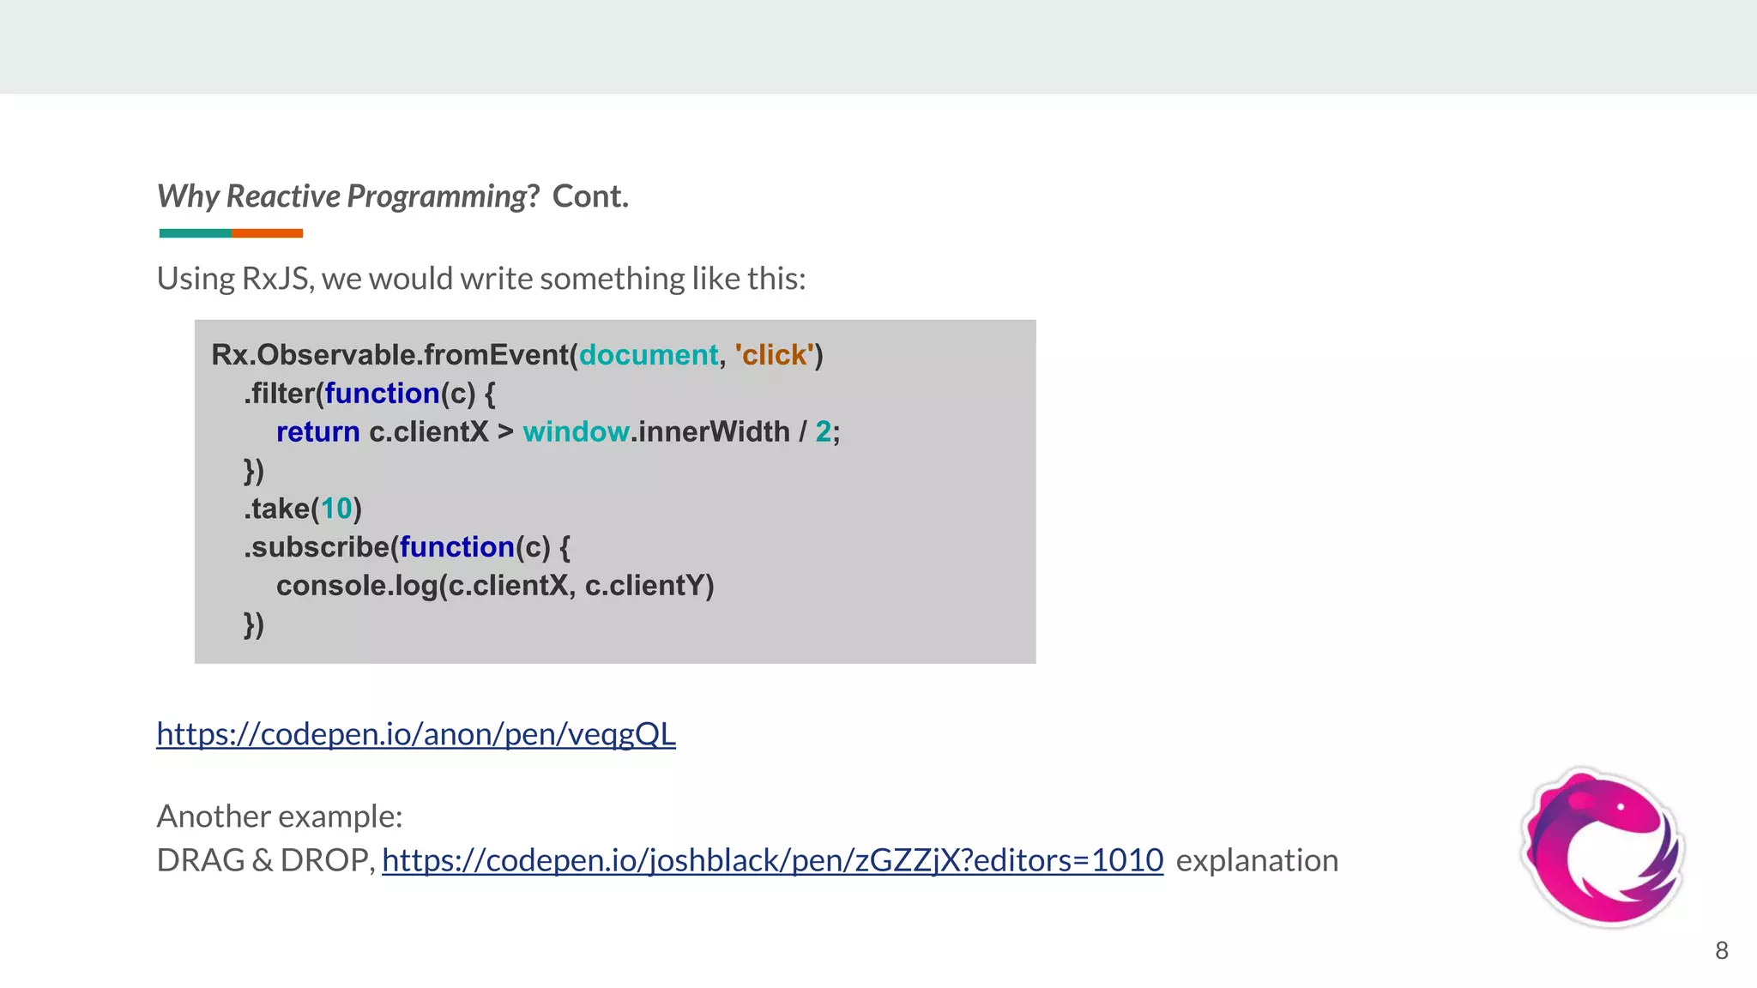
Task: Click the 'Another example:' text
Action: pos(280,816)
